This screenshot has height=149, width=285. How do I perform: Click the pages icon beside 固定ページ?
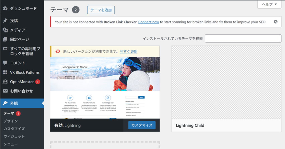[5, 39]
